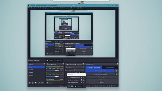Pause the recording with pause icon
This screenshot has width=162, height=91.
(116, 71)
